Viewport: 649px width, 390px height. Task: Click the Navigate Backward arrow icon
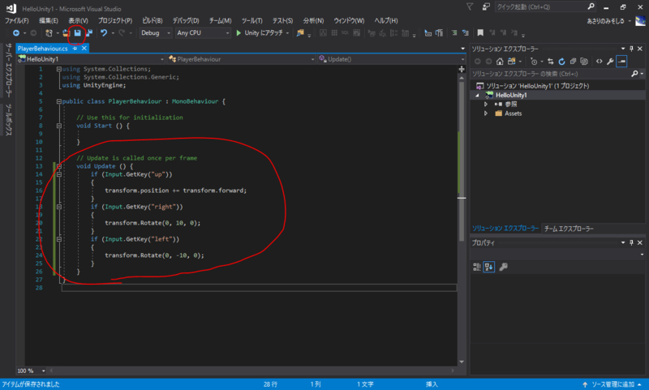[16, 33]
